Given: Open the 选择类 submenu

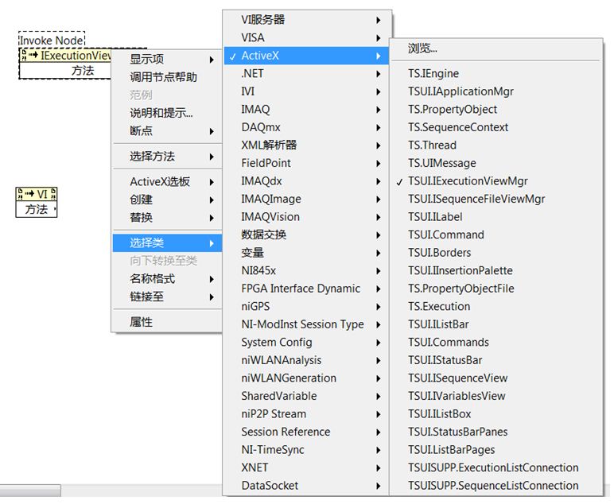Looking at the screenshot, I should 146,242.
